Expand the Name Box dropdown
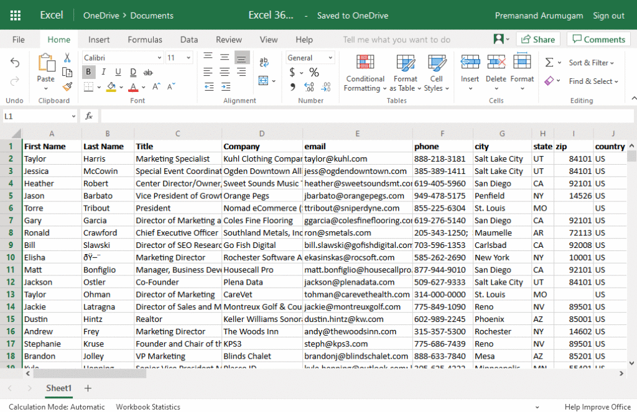 point(73,116)
